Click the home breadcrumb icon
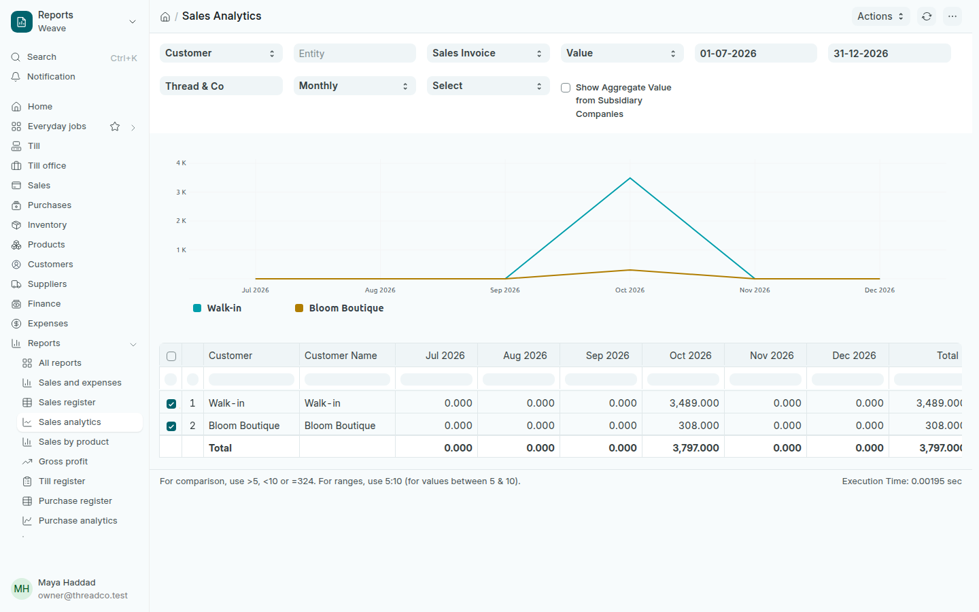This screenshot has height=612, width=979. [165, 17]
